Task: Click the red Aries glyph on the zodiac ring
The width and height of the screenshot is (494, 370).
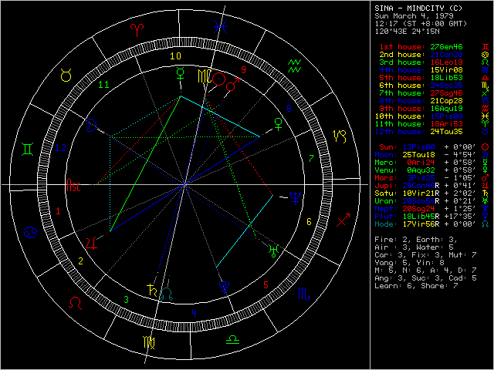Action: 137,29
